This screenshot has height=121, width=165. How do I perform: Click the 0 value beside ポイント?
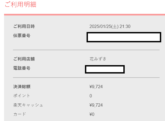point(91,96)
